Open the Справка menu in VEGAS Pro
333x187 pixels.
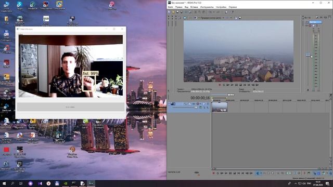click(233, 7)
